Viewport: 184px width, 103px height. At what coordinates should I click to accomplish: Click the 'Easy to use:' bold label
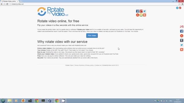[41, 52]
